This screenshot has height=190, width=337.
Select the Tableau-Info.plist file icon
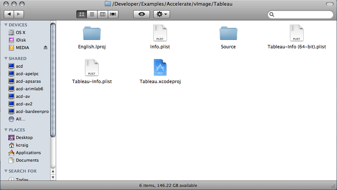pyautogui.click(x=92, y=67)
